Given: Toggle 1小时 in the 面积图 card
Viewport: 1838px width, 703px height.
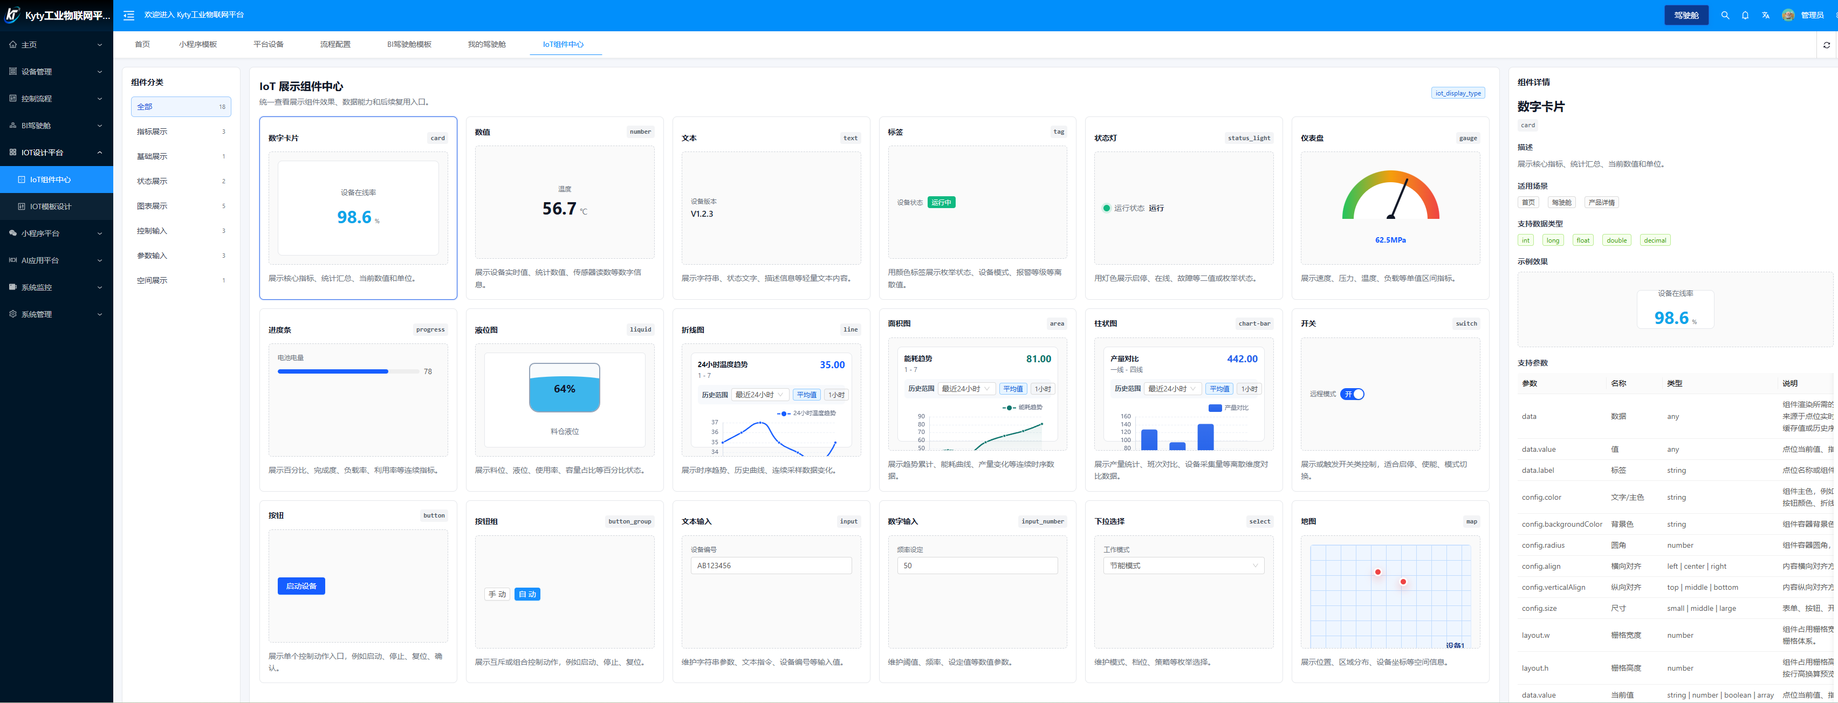Looking at the screenshot, I should point(1043,389).
